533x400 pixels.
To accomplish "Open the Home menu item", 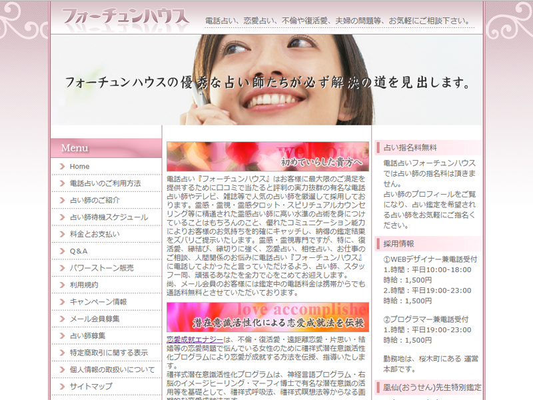I will [79, 166].
